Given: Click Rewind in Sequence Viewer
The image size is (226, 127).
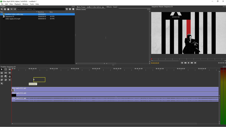Looking at the screenshot, I should coord(185,63).
